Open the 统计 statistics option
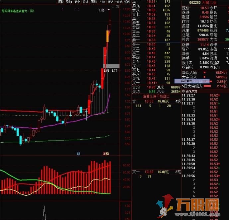229x220 pixels. tap(85, 2)
